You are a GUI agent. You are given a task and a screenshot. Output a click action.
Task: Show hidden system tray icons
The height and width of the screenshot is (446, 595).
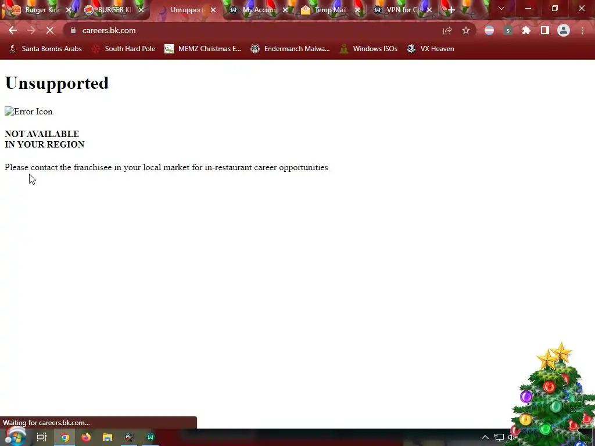point(485,437)
